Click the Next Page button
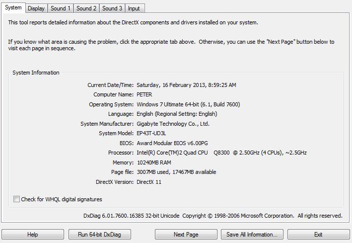Image resolution: width=352 pixels, height=243 pixels. 186,235
